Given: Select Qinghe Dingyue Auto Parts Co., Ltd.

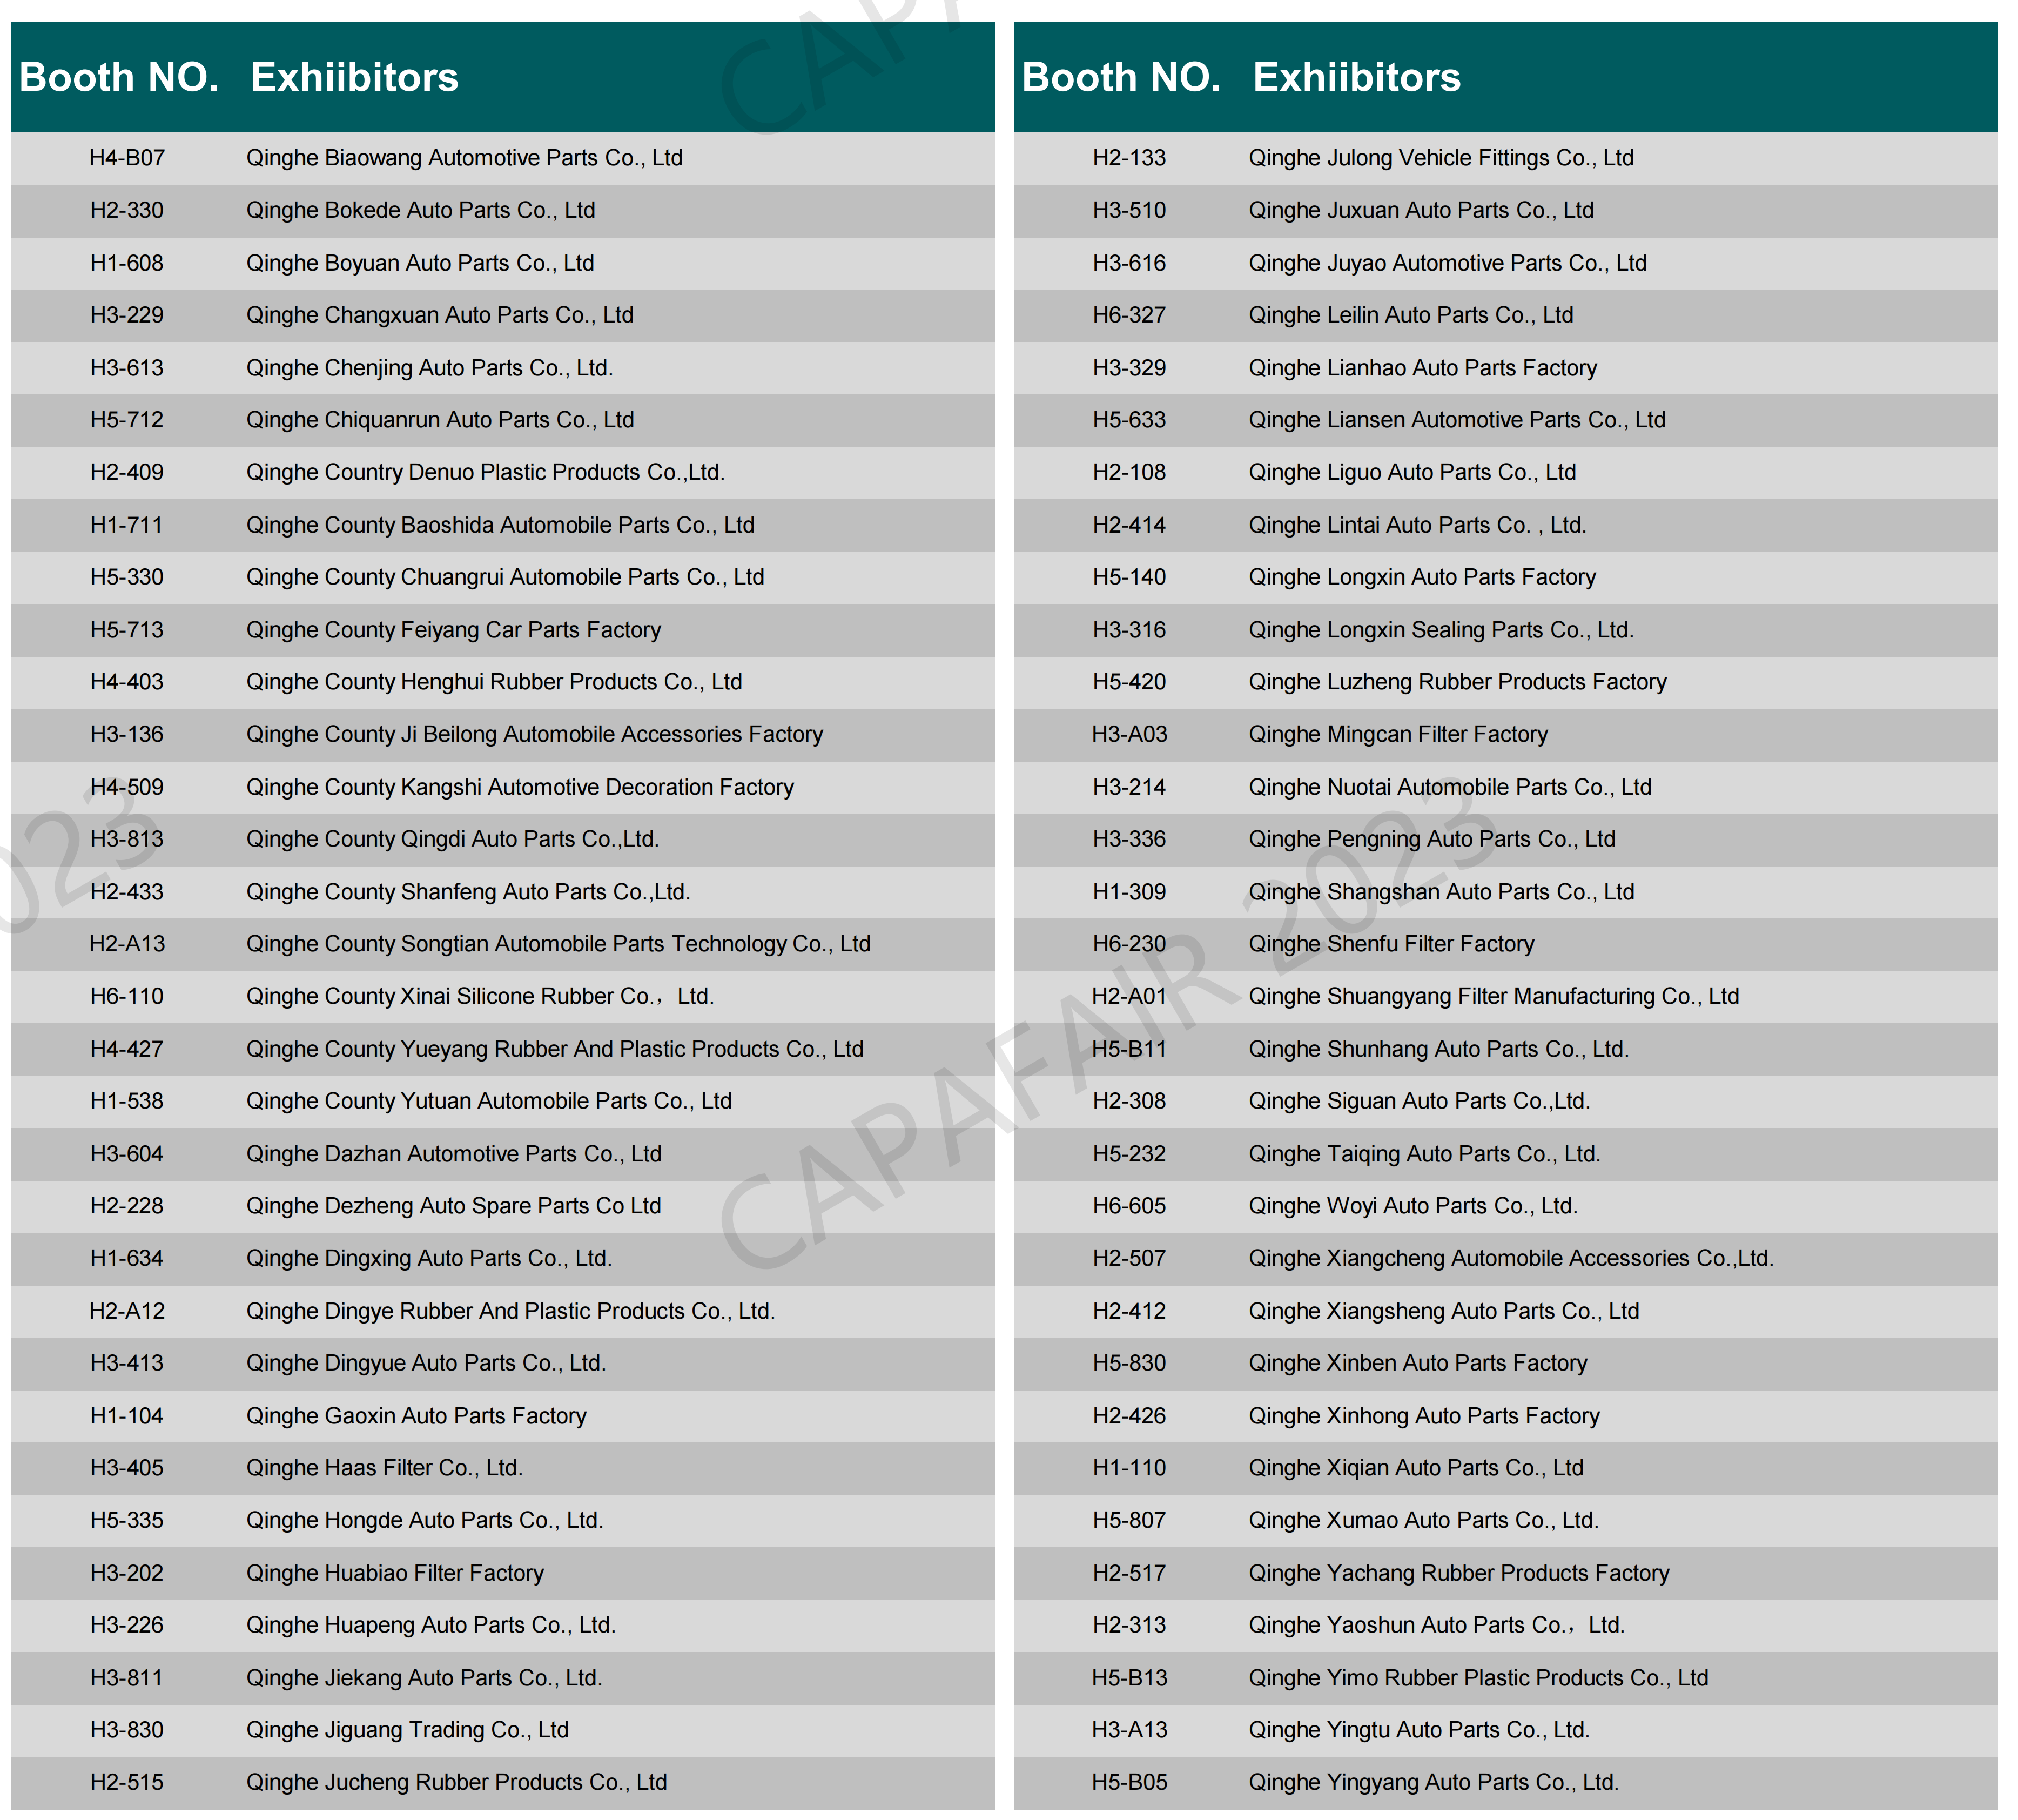Looking at the screenshot, I should pyautogui.click(x=426, y=1363).
